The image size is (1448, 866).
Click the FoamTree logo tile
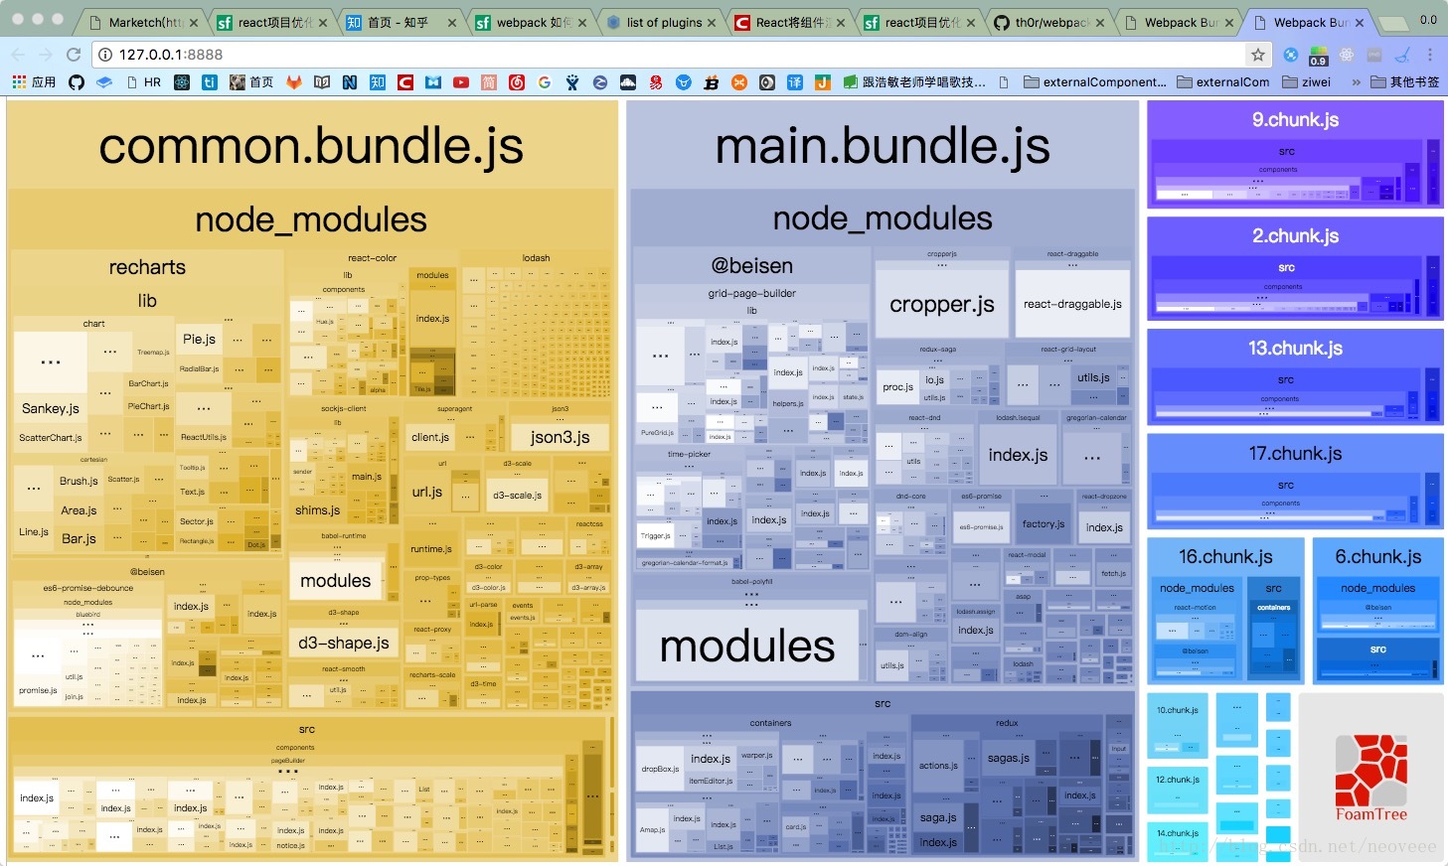(1370, 778)
